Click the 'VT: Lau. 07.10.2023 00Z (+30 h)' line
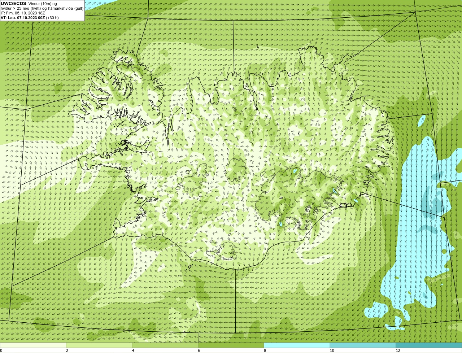The image size is (462, 353). click(x=30, y=18)
